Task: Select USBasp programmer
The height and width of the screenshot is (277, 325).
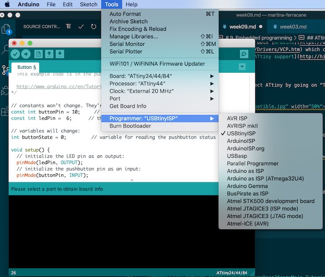Action: [x=270, y=156]
